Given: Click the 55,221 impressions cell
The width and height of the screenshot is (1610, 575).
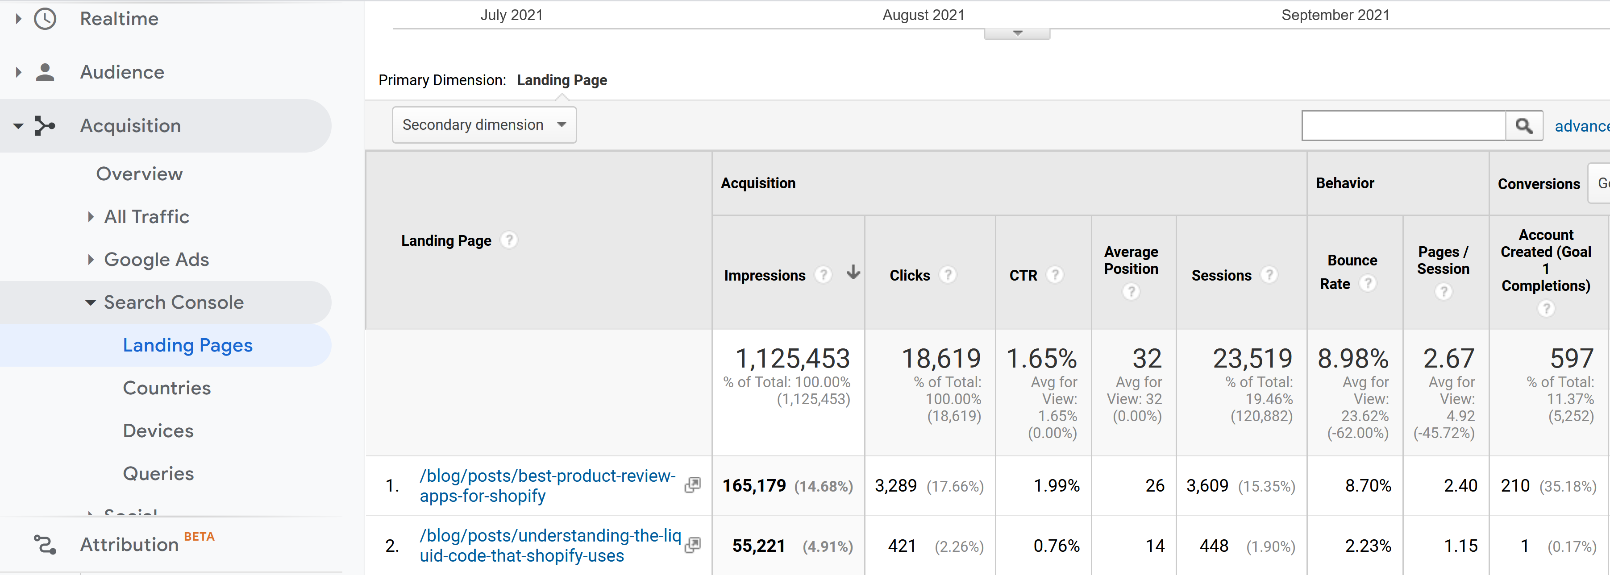Looking at the screenshot, I should click(758, 546).
